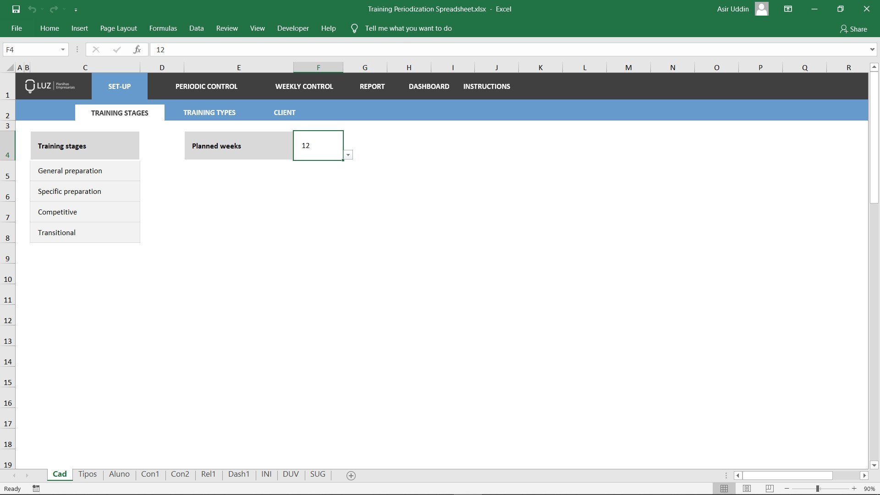Viewport: 880px width, 495px height.
Task: Open Ribbon Display Options icon
Action: 788,9
